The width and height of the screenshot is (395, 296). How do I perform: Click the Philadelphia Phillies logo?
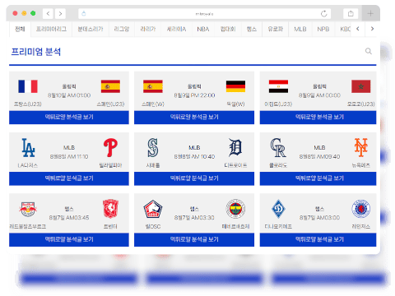point(110,148)
